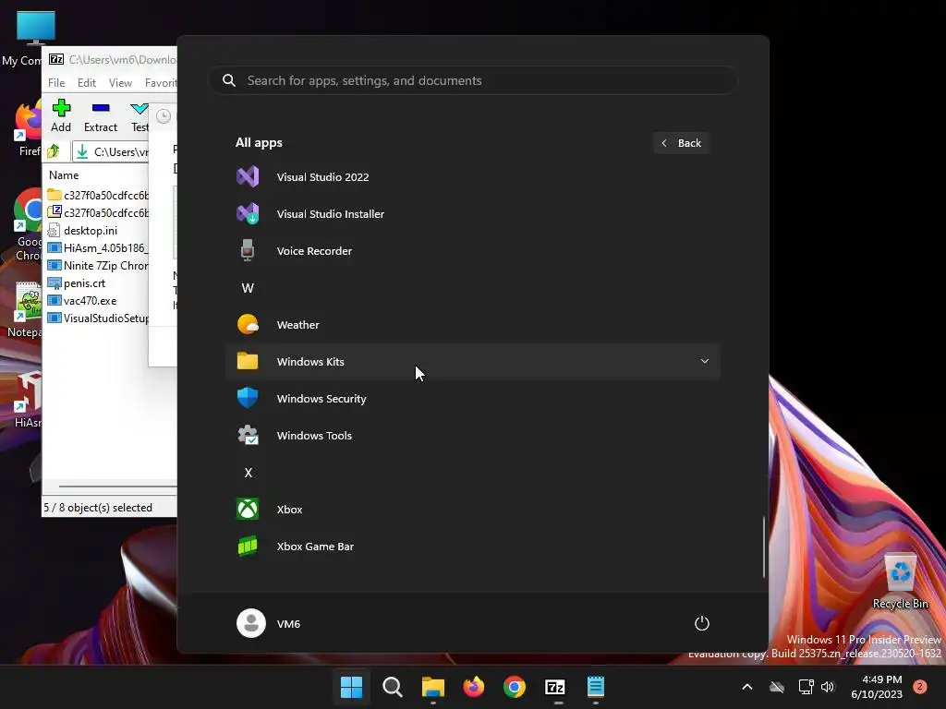Select the c327f0a50cdfcc6b archive file
The height and width of the screenshot is (709, 946).
coord(96,212)
